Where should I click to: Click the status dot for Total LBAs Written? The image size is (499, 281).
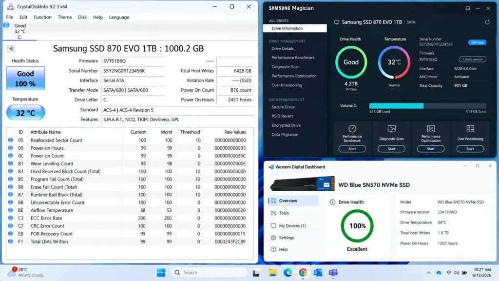(11, 241)
